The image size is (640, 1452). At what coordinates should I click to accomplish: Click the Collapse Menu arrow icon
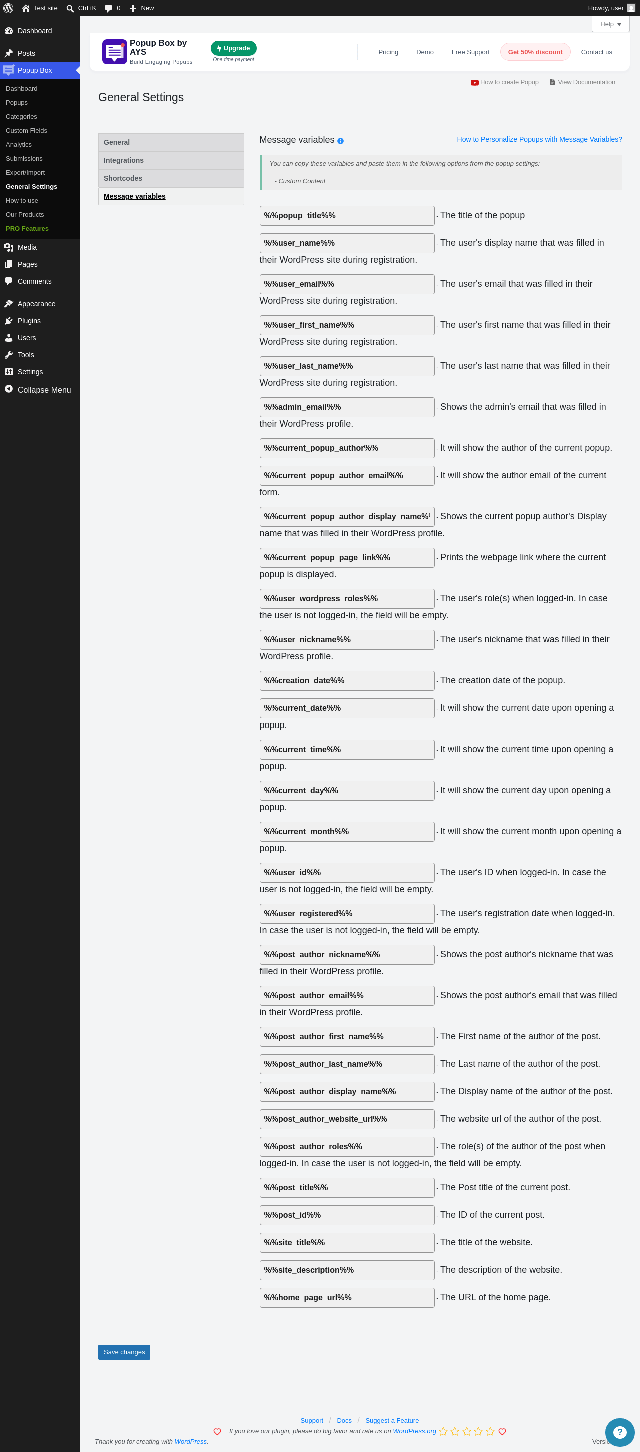[x=9, y=389]
